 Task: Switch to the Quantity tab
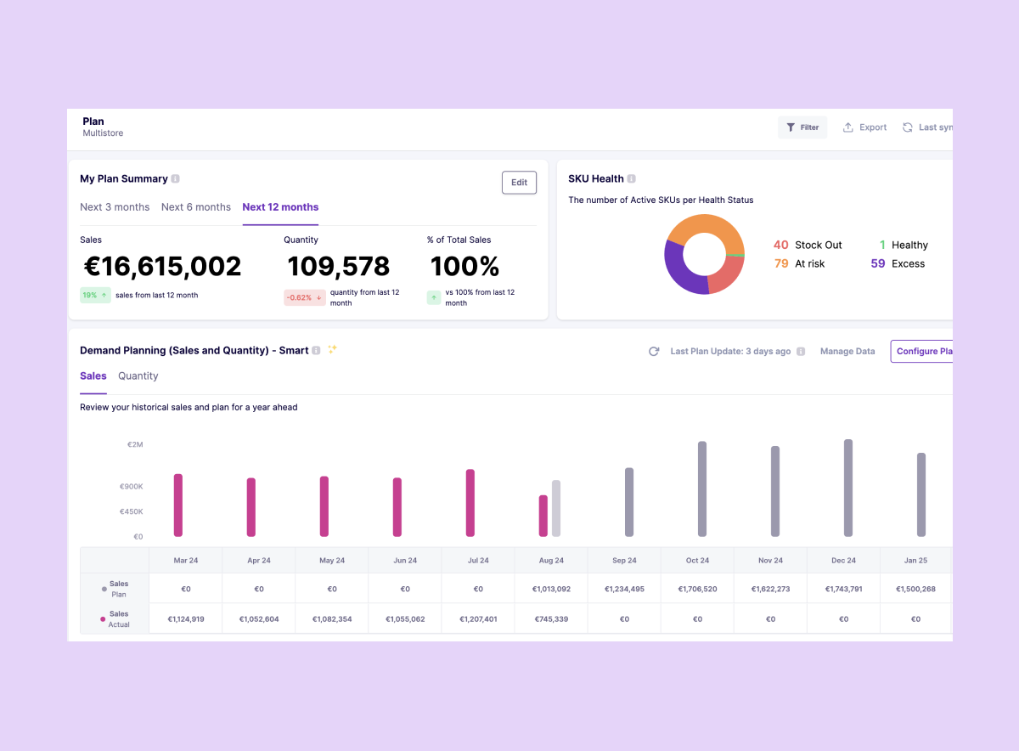[x=138, y=375]
